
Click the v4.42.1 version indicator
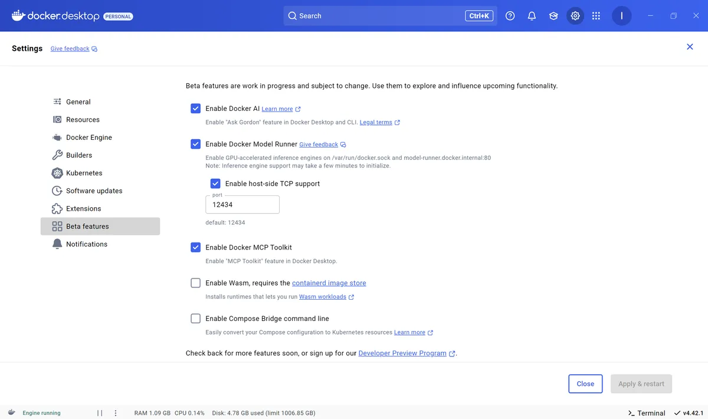pyautogui.click(x=690, y=413)
